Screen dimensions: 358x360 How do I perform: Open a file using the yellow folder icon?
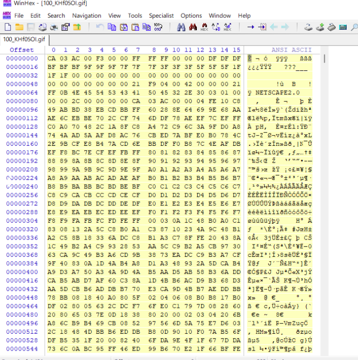[x=19, y=27]
